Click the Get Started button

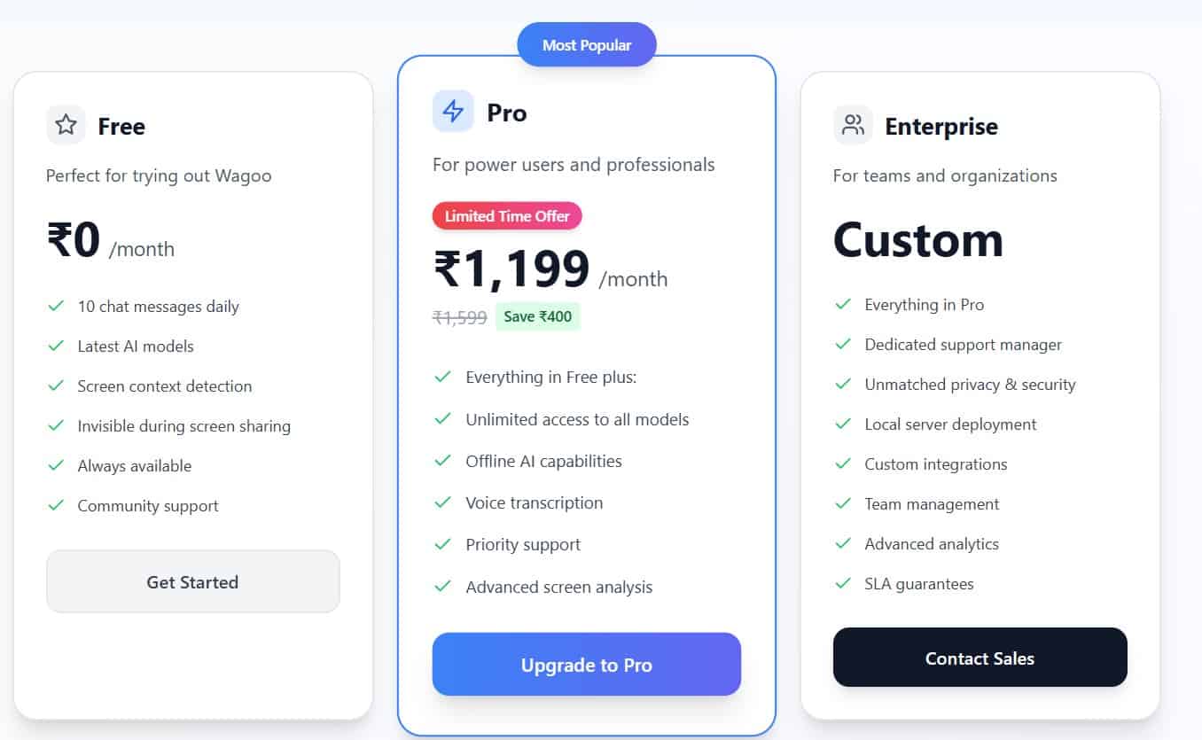coord(192,581)
